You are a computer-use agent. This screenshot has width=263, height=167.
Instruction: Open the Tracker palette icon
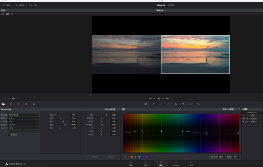[x=168, y=104]
